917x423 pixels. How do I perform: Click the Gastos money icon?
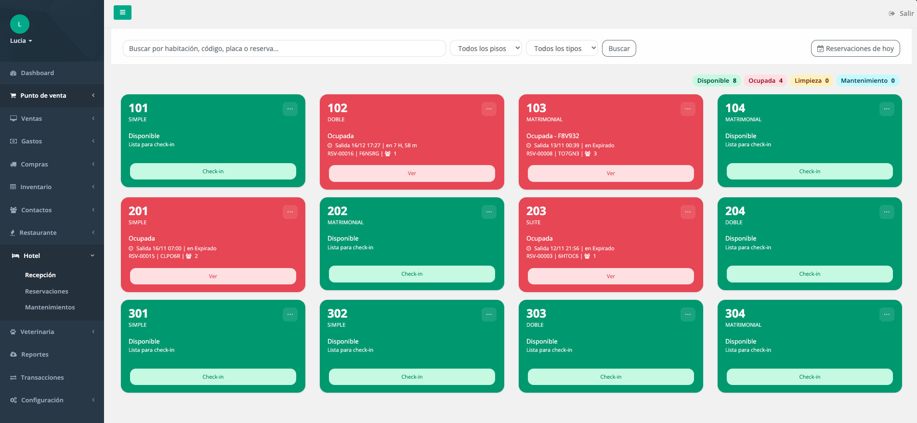click(x=13, y=141)
